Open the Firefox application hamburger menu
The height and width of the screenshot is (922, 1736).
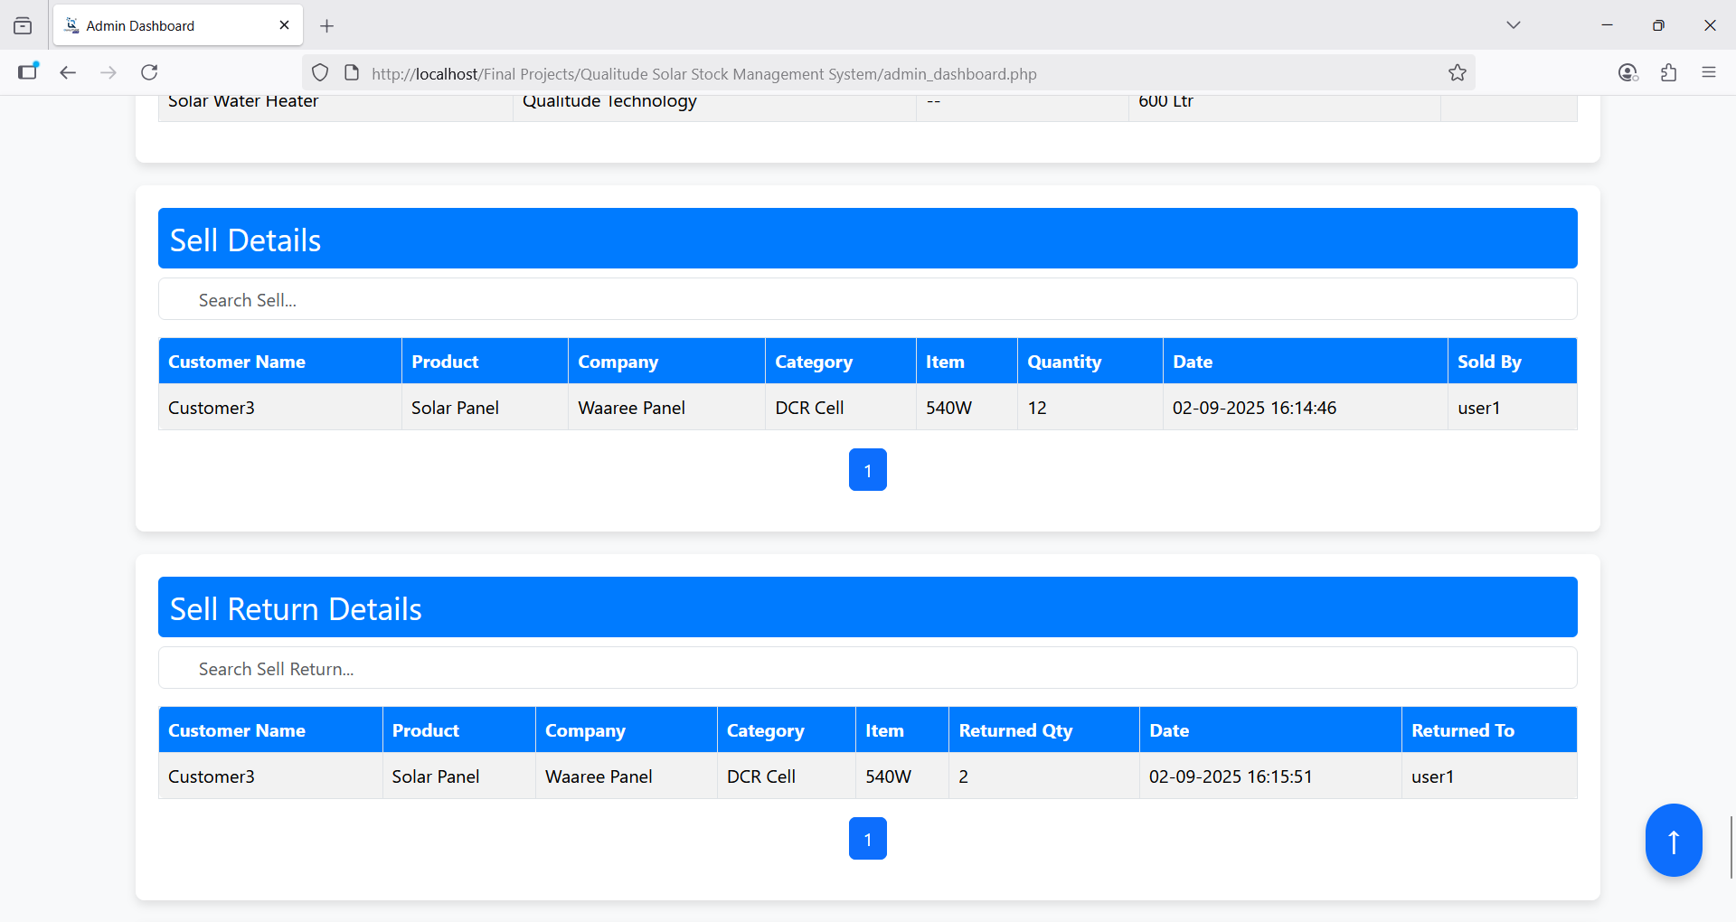1708,72
